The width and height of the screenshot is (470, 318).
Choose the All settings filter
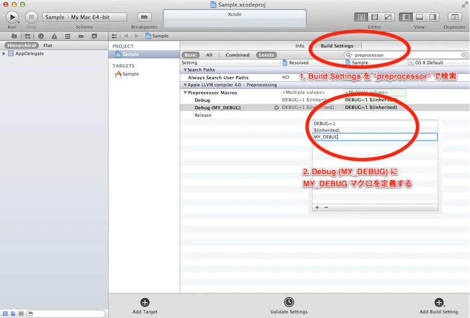[x=209, y=55]
